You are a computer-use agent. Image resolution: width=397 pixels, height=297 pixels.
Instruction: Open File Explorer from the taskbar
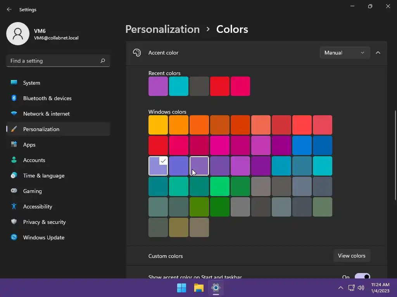tap(199, 288)
